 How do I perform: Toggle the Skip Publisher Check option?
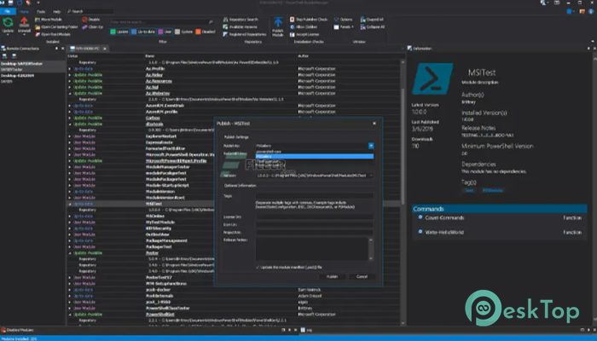point(309,20)
